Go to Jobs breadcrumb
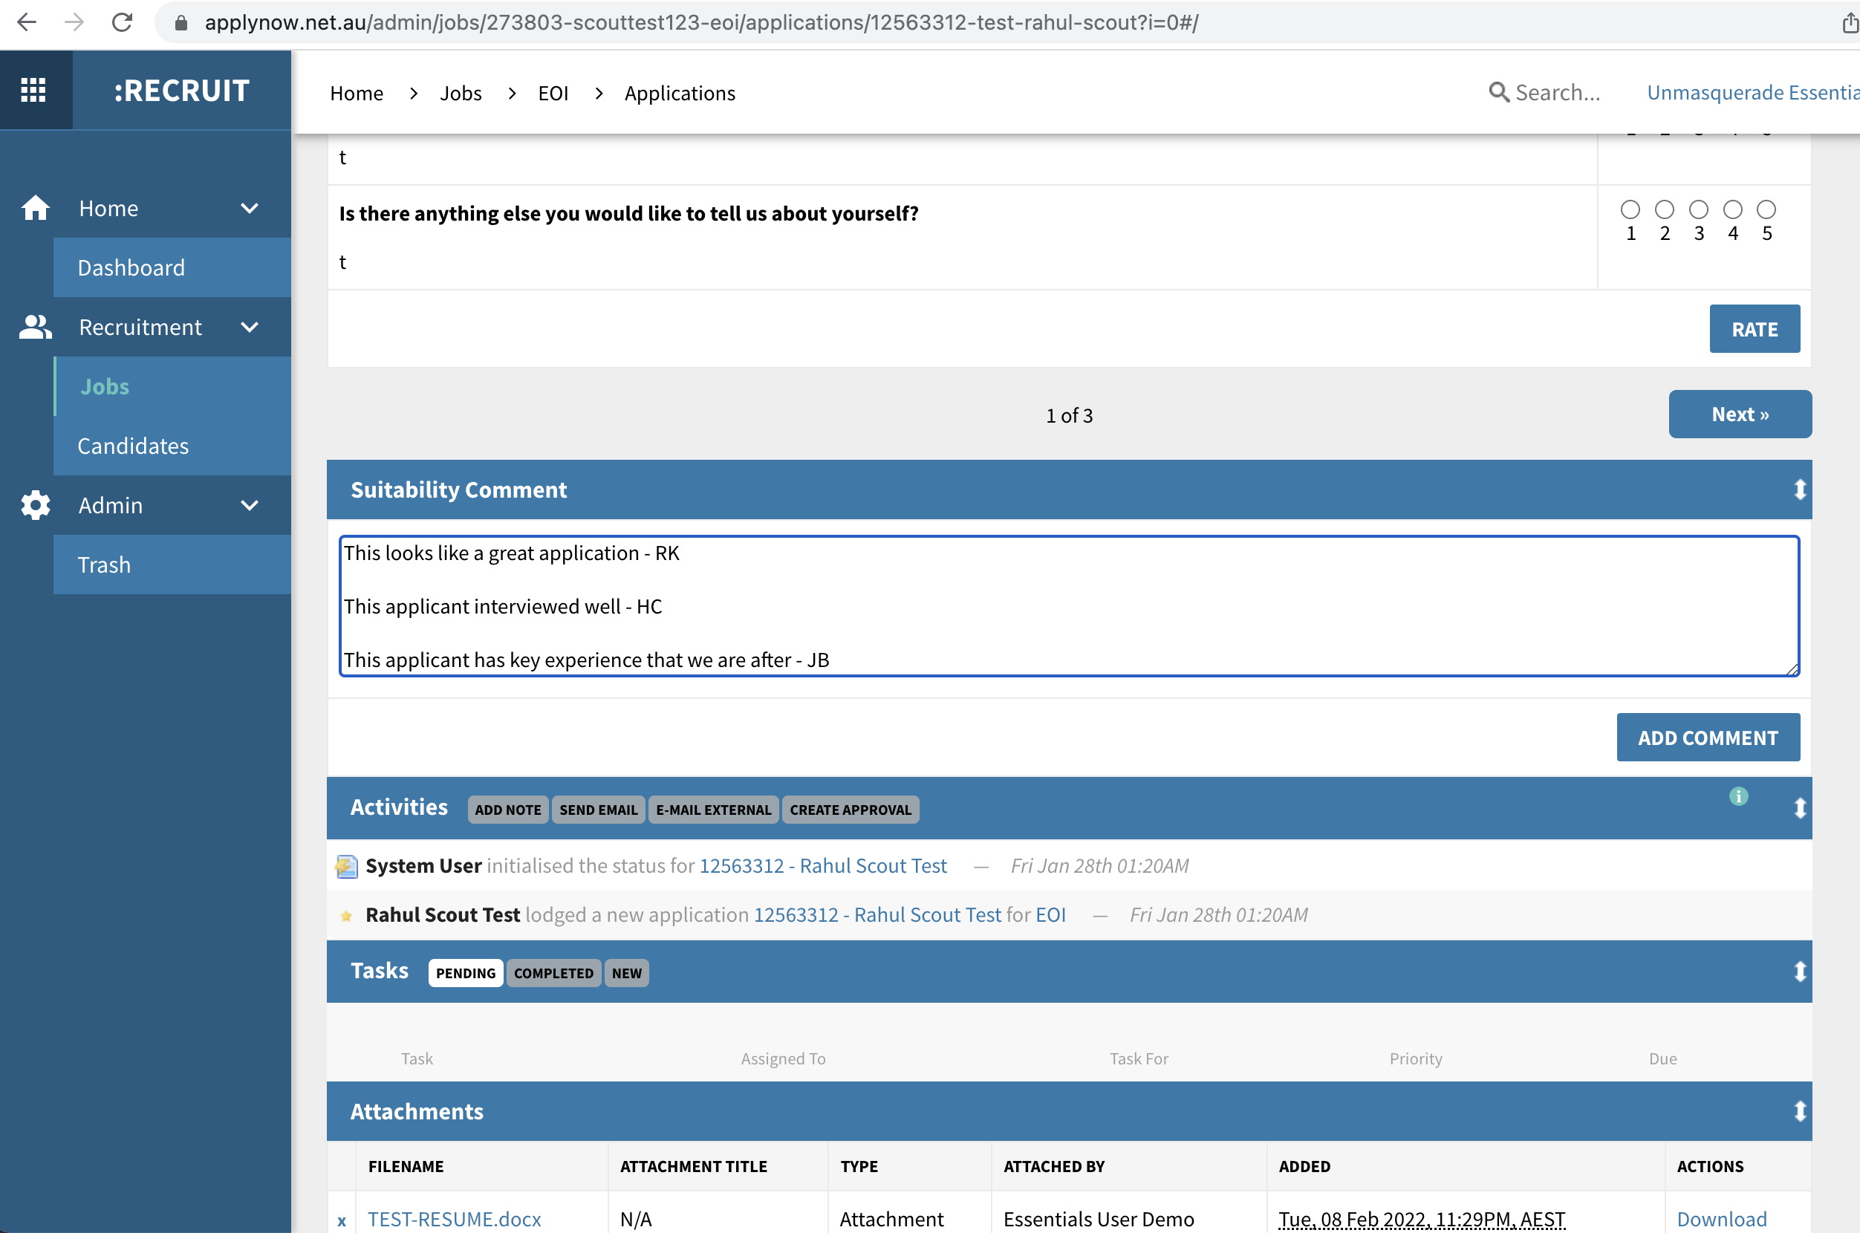 (x=461, y=93)
